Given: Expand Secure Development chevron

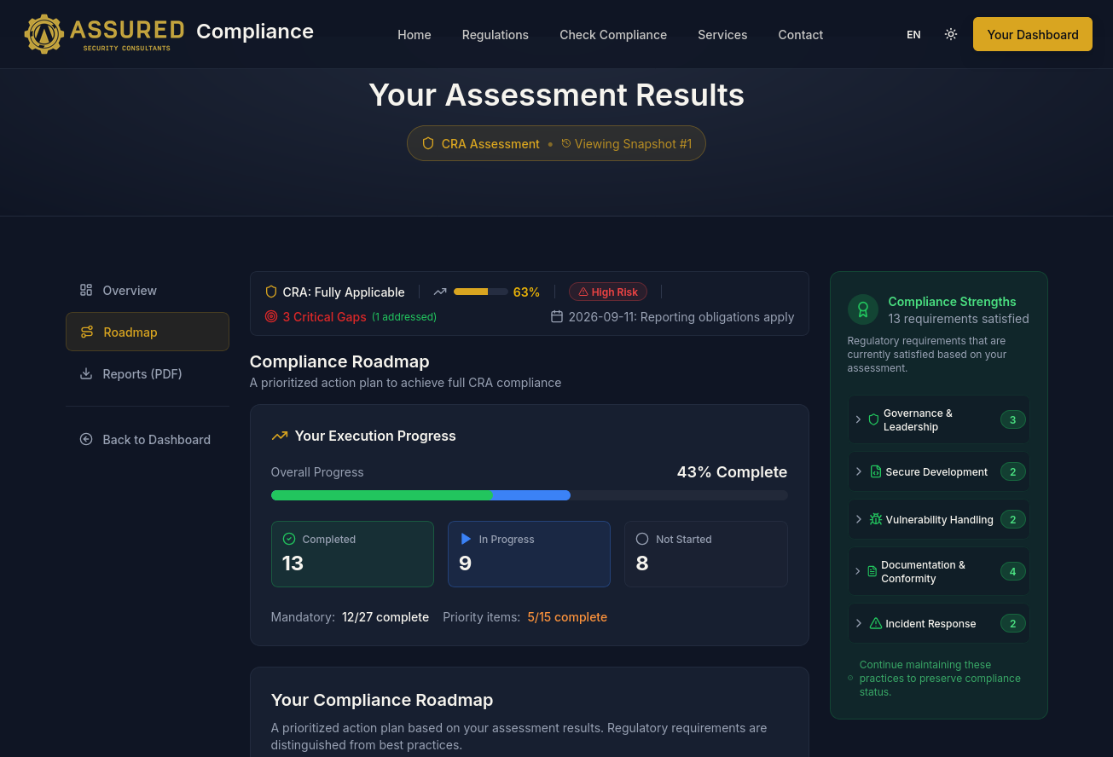Looking at the screenshot, I should 859,471.
